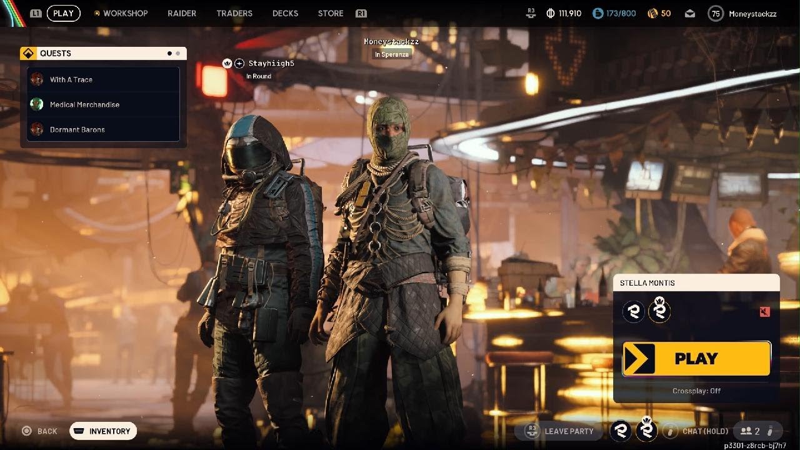Click the Back circle button icon

[x=27, y=431]
